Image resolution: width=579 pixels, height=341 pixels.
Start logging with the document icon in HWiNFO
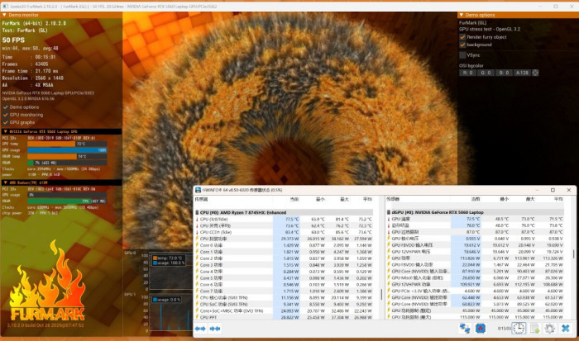point(534,328)
